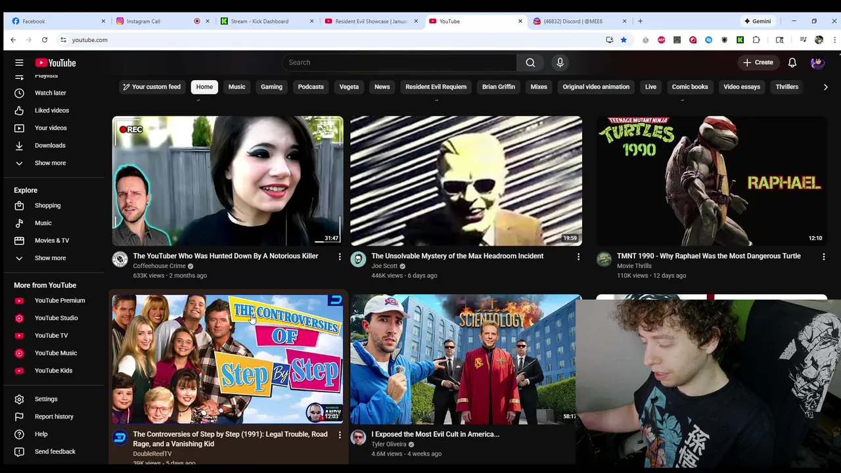841x473 pixels.
Task: Open the YouTube hamburger guide menu
Action: point(19,62)
